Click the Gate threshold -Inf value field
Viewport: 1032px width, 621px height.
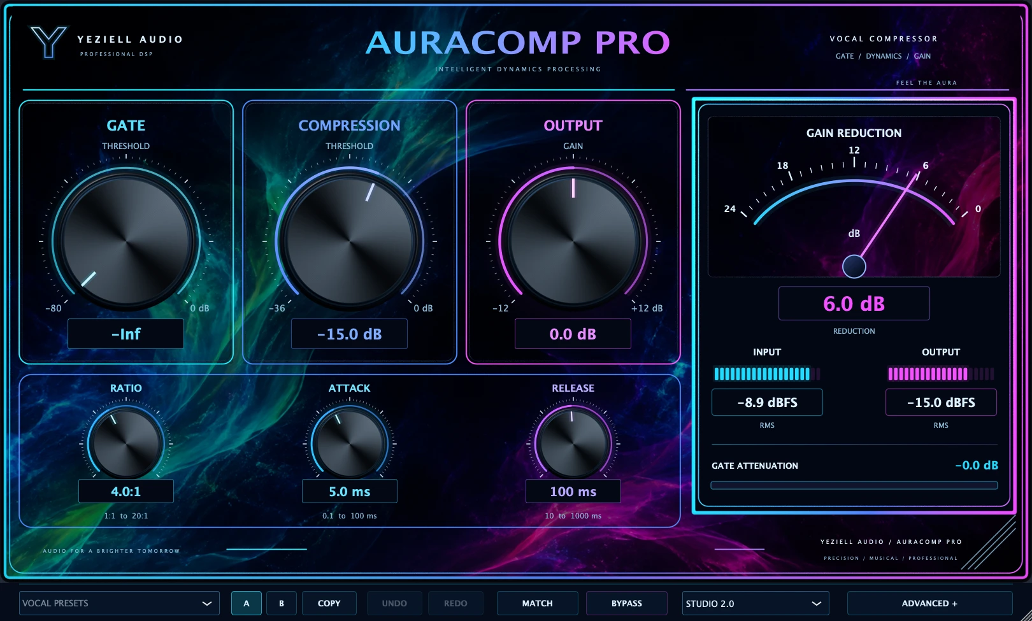pos(126,334)
